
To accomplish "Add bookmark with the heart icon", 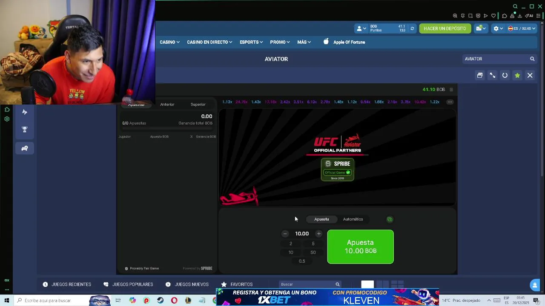I will (x=493, y=16).
